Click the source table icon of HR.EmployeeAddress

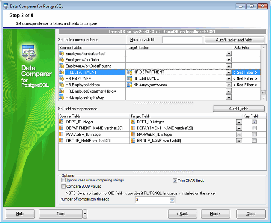[61, 84]
